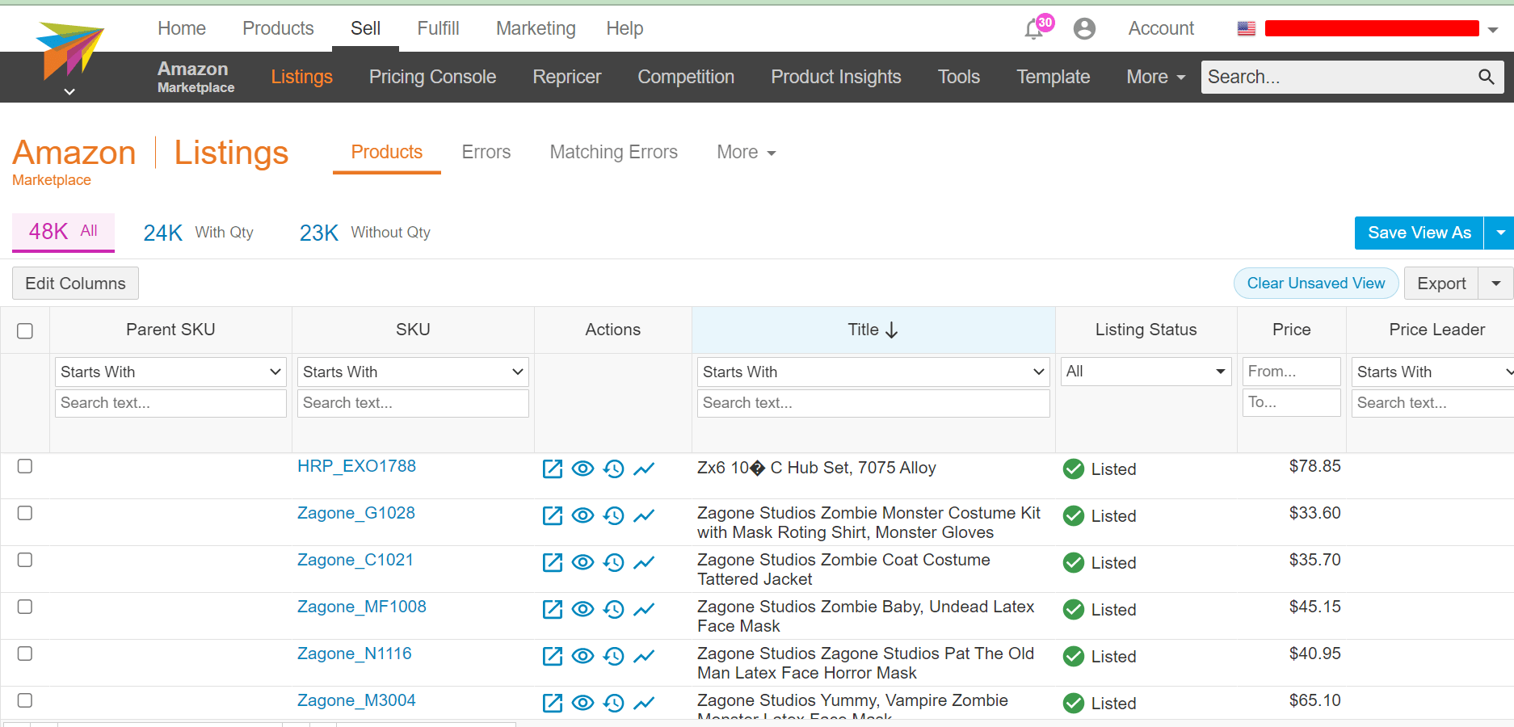Click the Edit Columns button
Screen dimensions: 1514x727
point(75,284)
